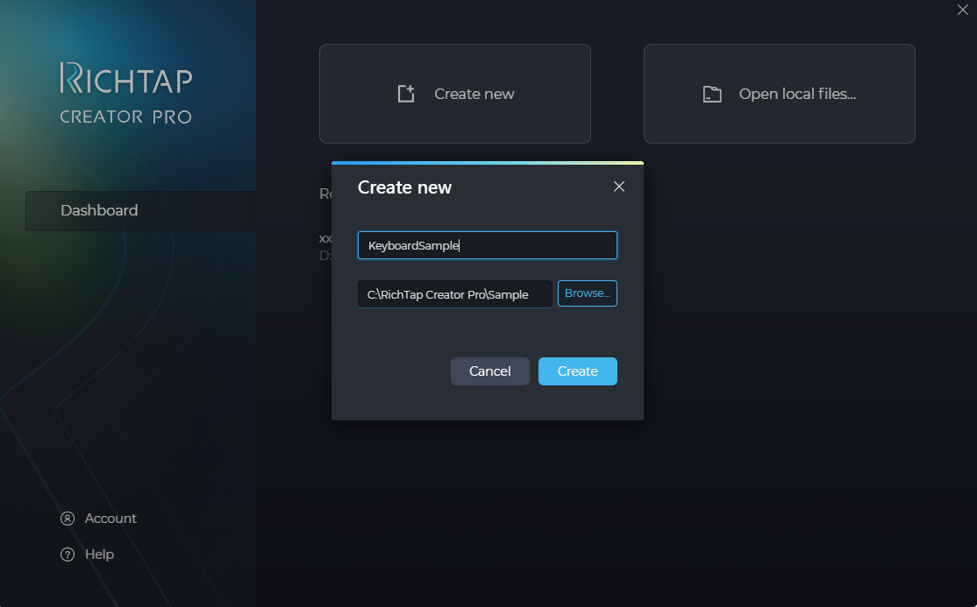The image size is (977, 607).
Task: Click the 'Create new' card label
Action: point(474,94)
